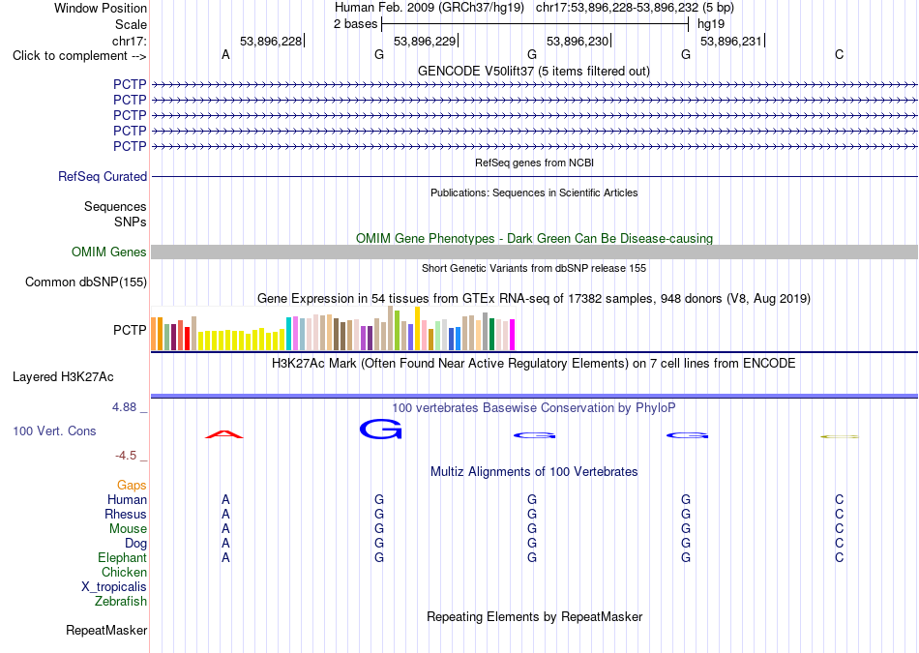Viewport: 919px width, 653px height.
Task: Click the dark green bar in GTEx chart
Action: pyautogui.click(x=491, y=334)
